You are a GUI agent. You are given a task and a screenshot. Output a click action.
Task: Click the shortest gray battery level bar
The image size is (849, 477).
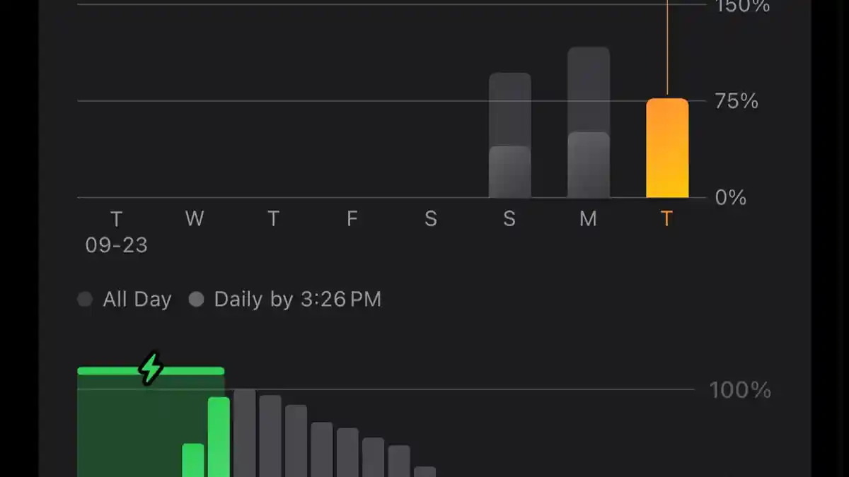pyautogui.click(x=424, y=471)
